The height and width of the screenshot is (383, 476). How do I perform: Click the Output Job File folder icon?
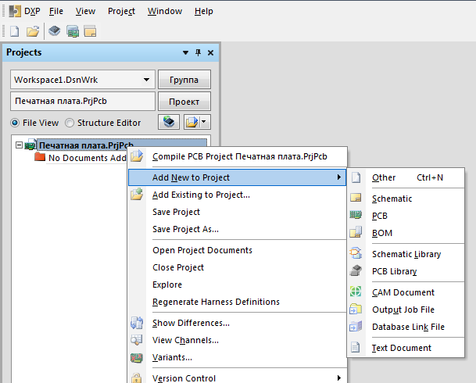(356, 309)
